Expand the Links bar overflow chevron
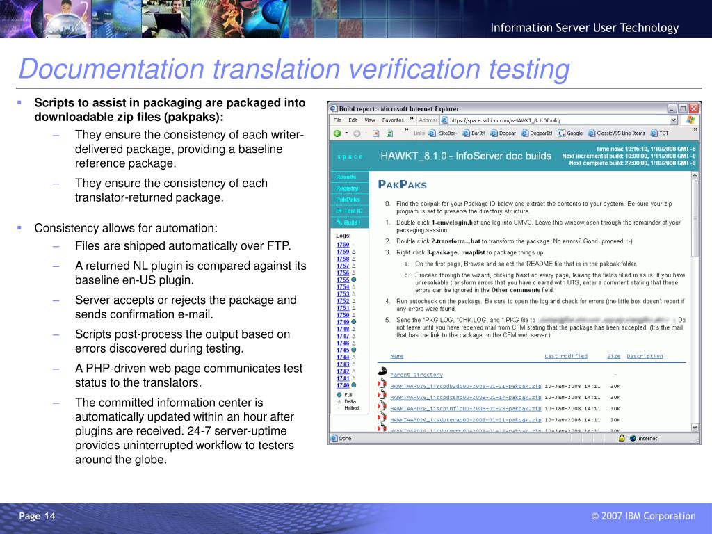The height and width of the screenshot is (534, 712). click(695, 130)
